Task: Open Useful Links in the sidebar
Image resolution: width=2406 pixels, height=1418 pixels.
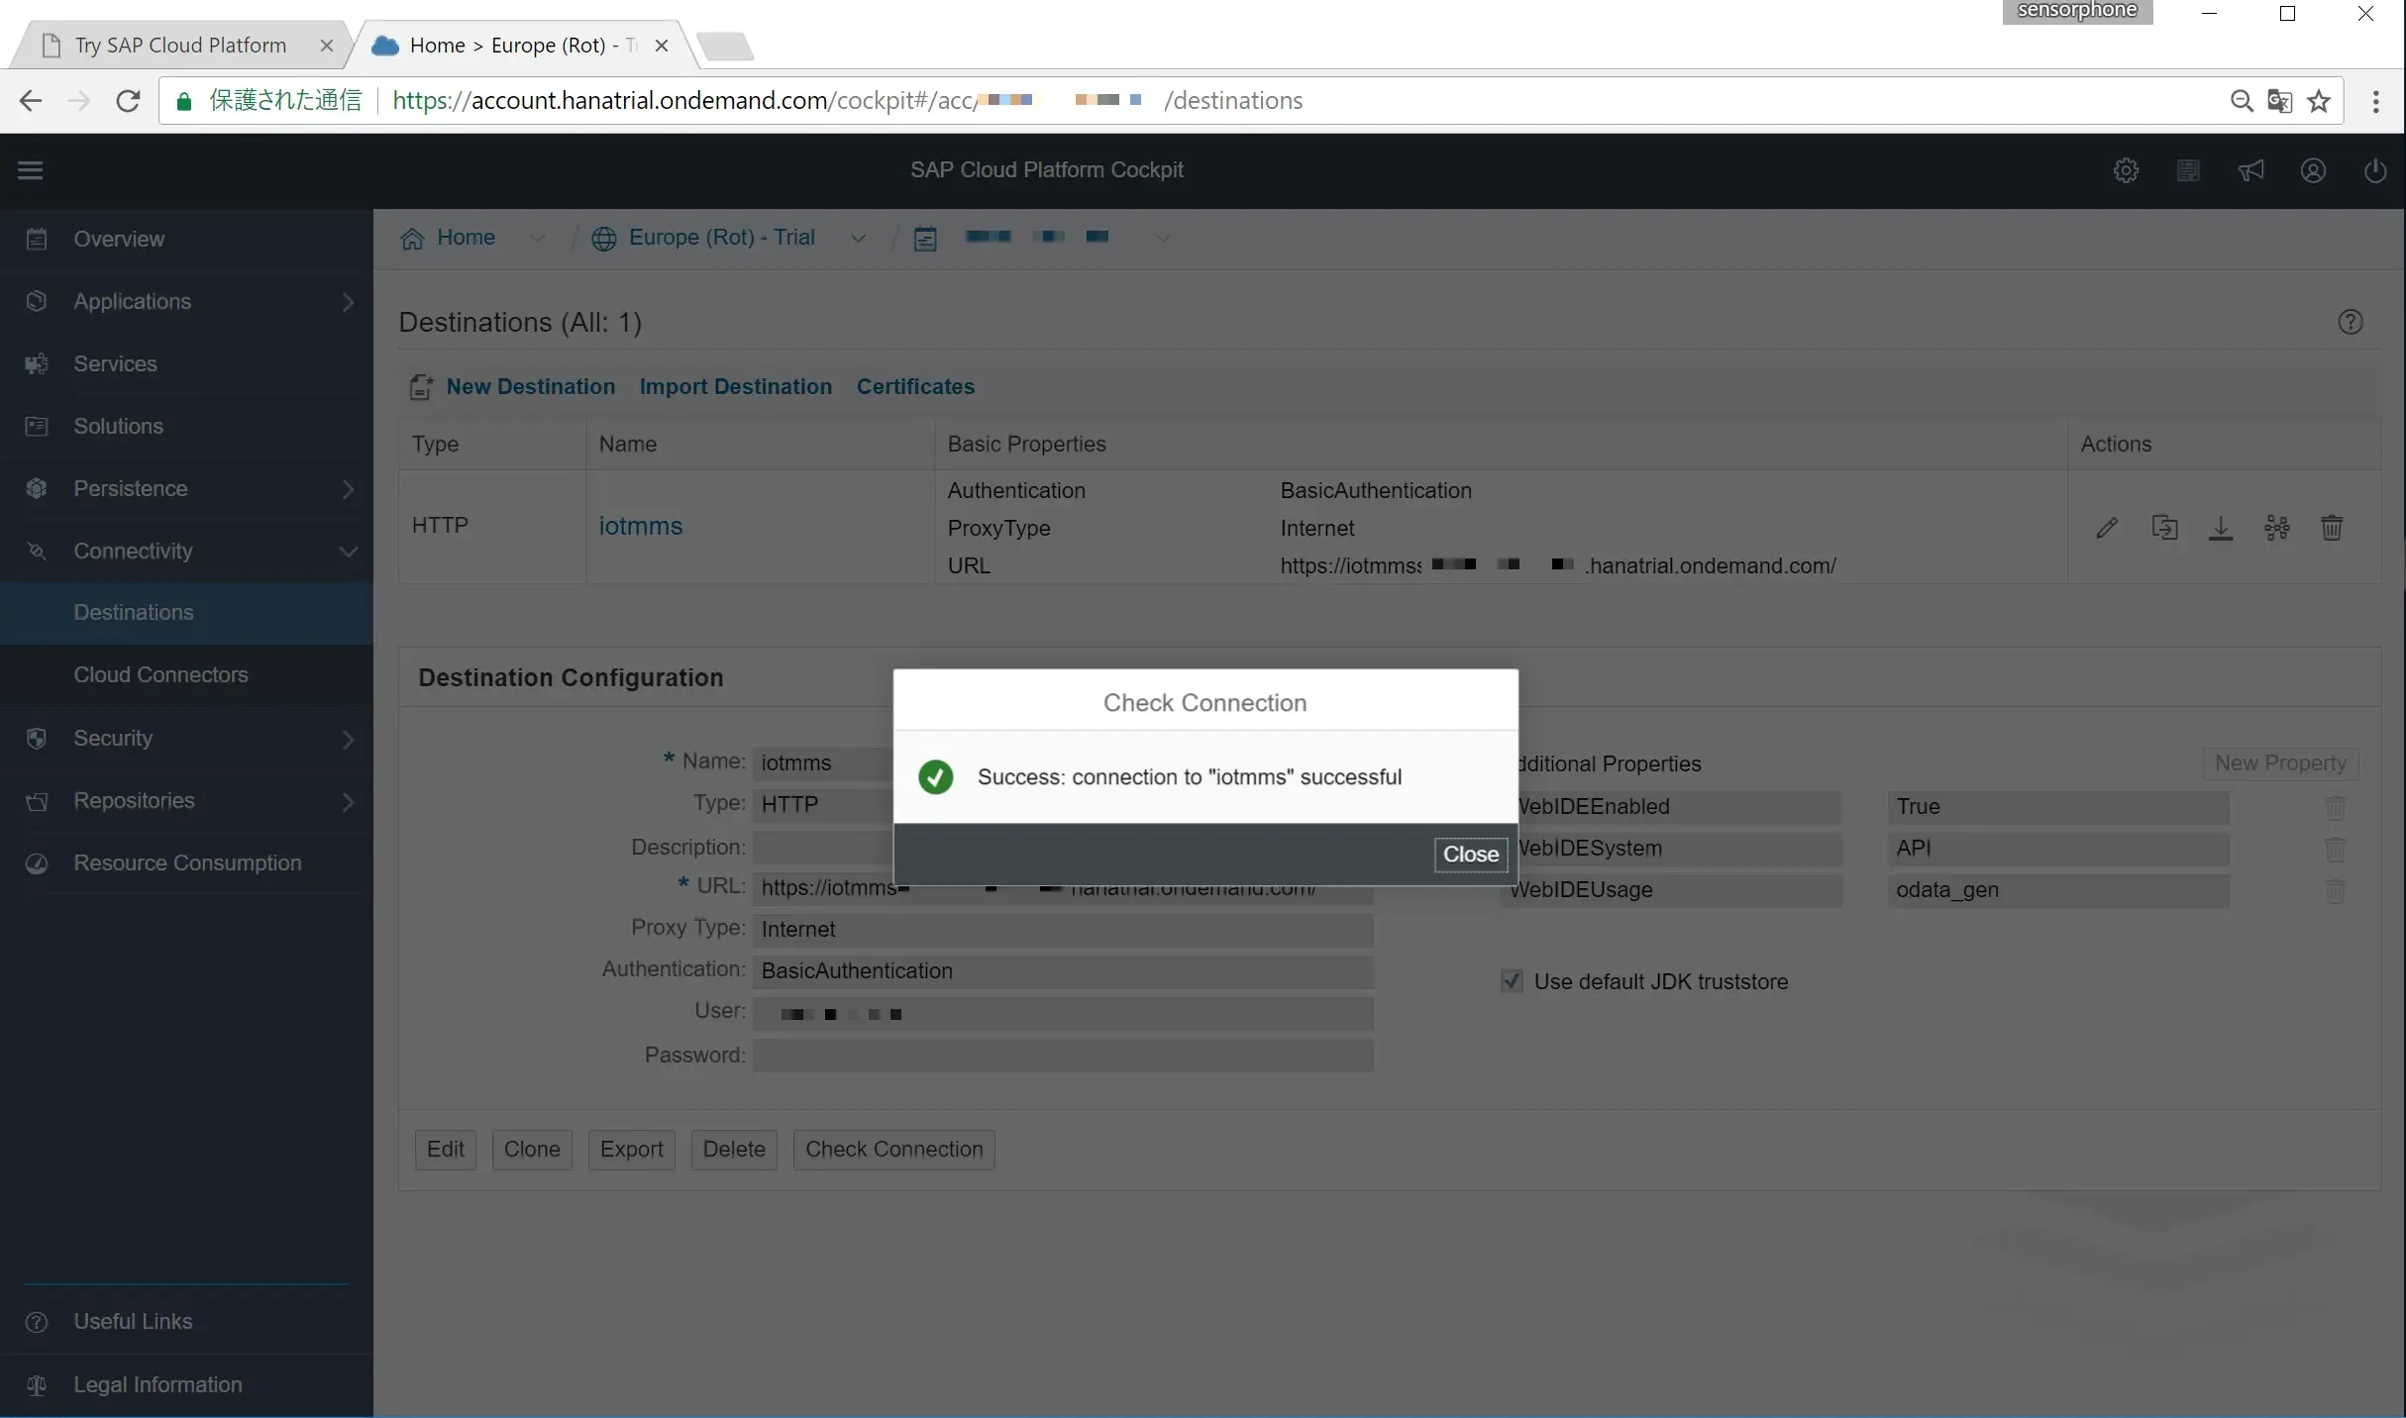Action: click(x=186, y=1321)
